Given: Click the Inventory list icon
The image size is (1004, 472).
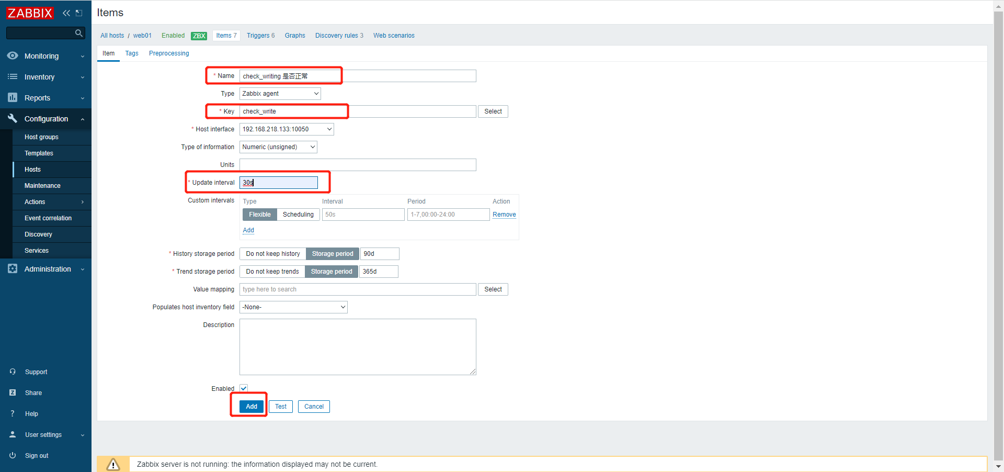Looking at the screenshot, I should pos(13,76).
